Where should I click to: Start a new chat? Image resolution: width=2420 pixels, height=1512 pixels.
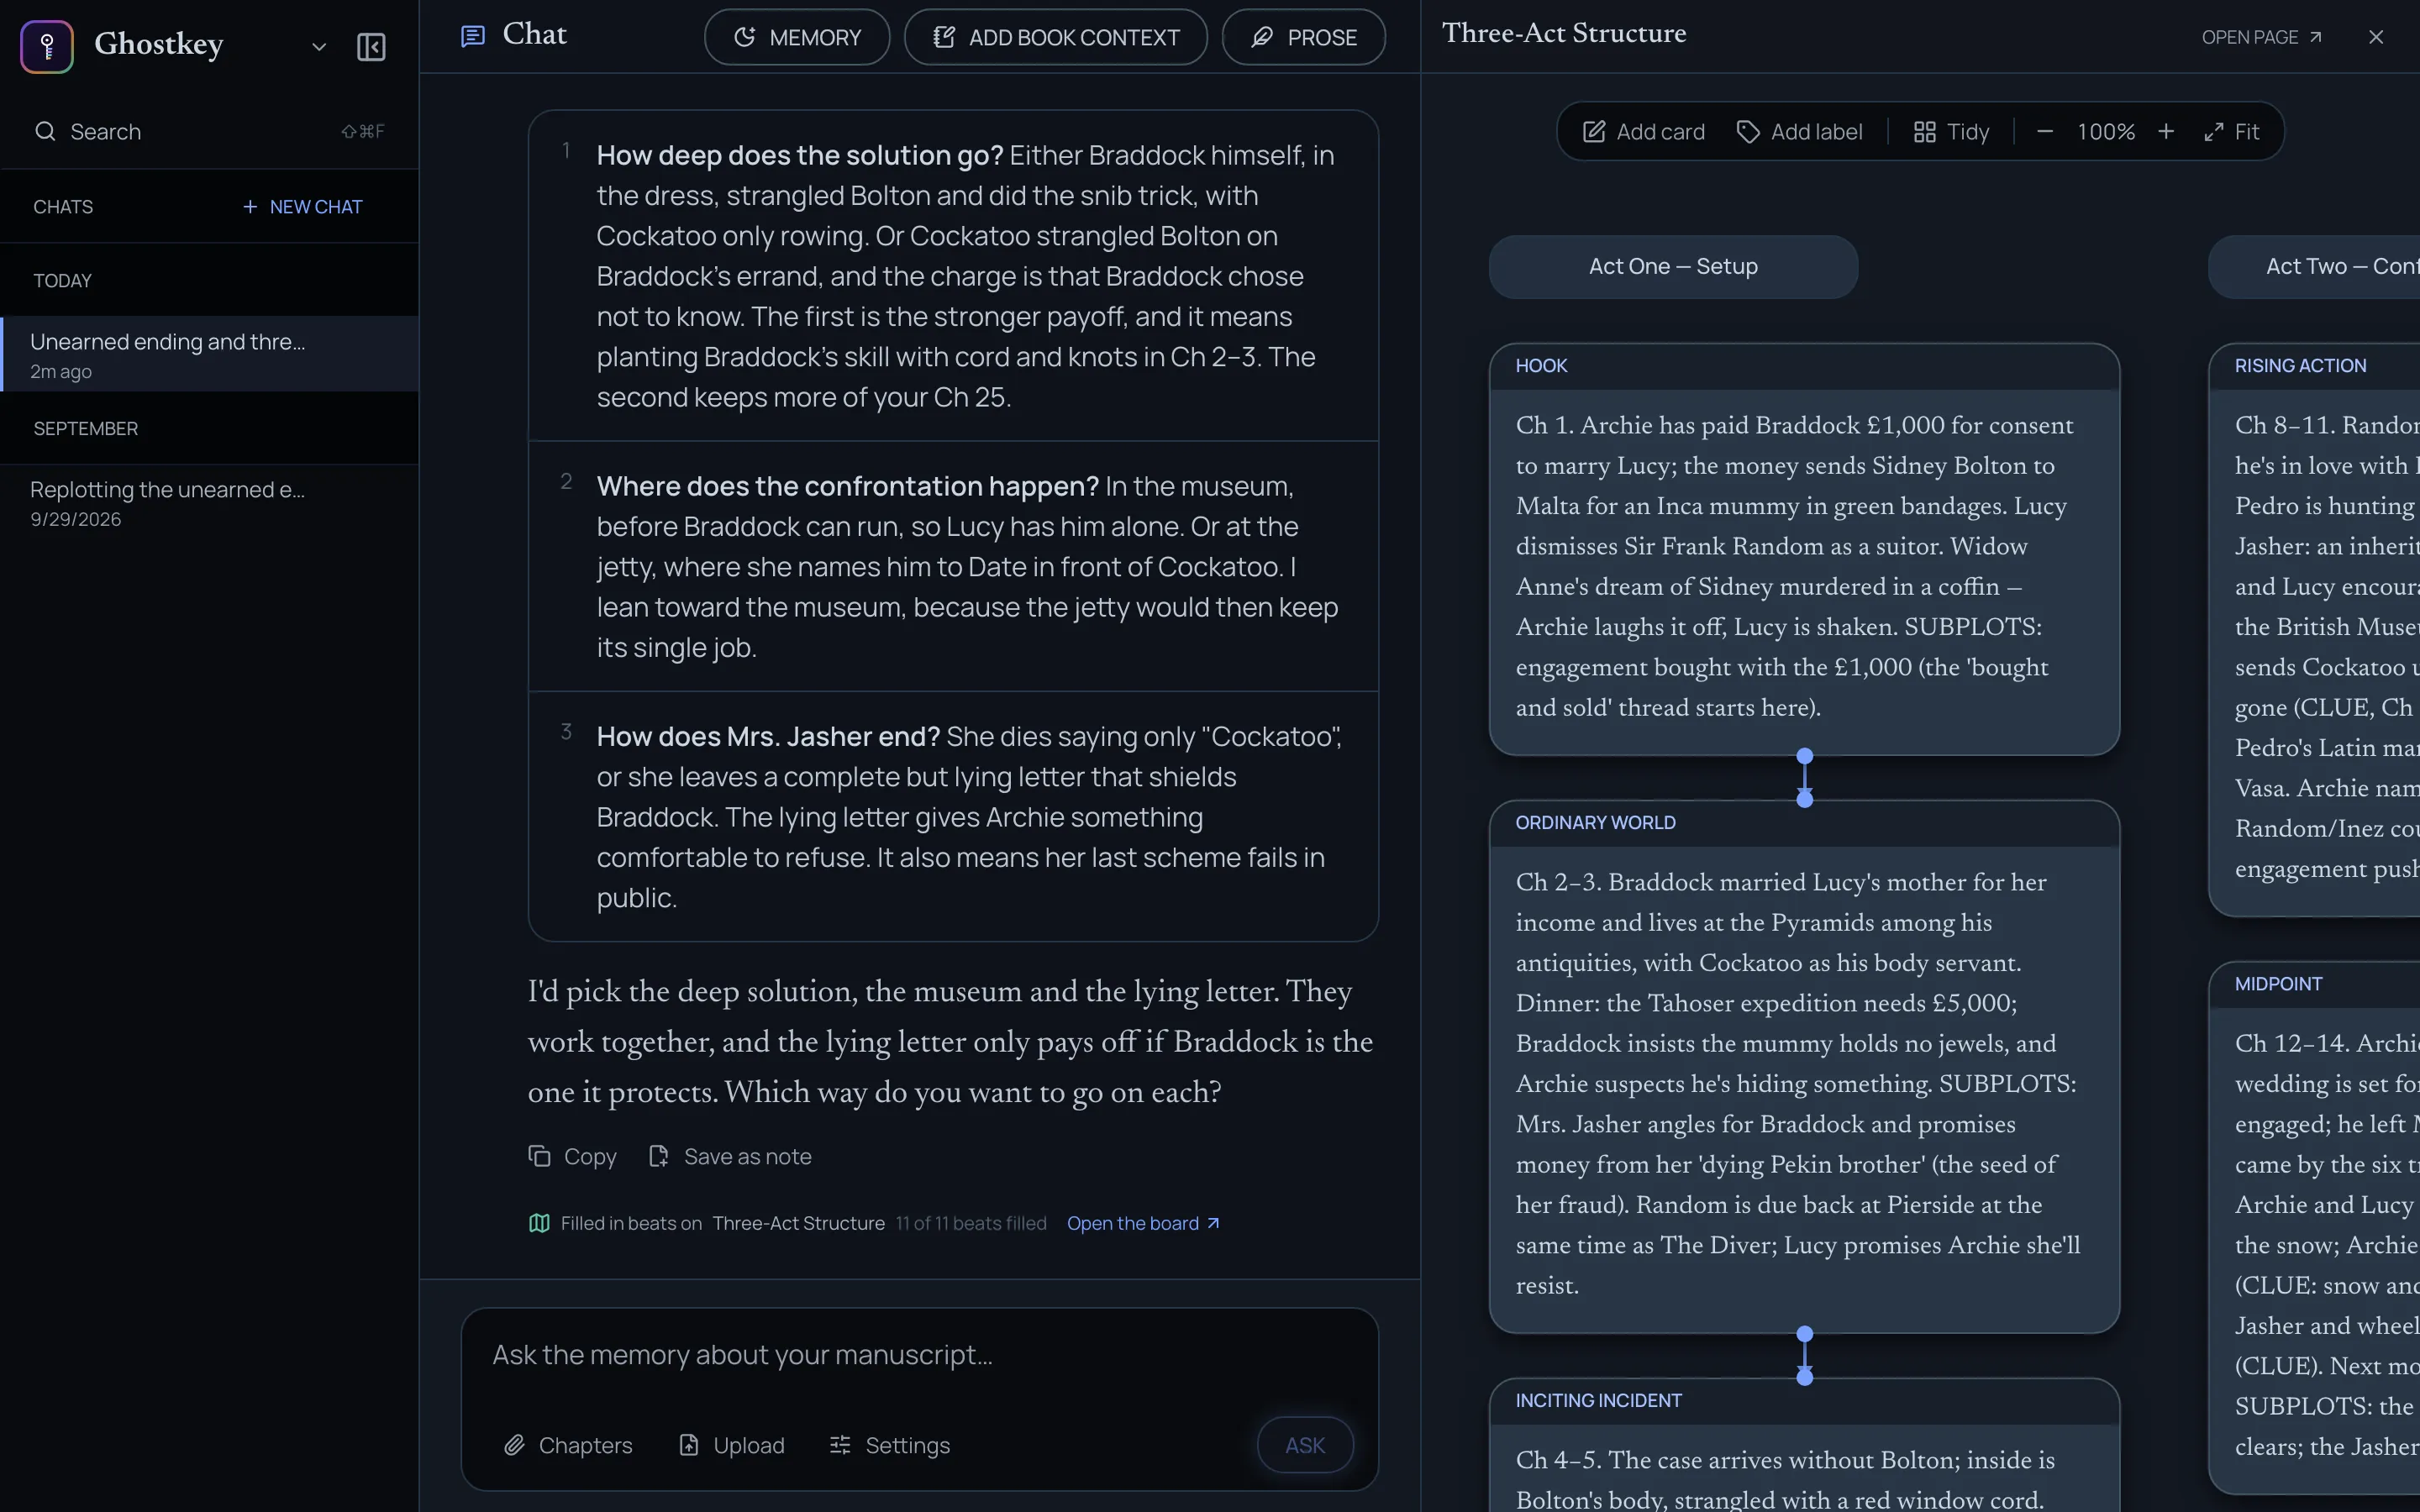302,207
